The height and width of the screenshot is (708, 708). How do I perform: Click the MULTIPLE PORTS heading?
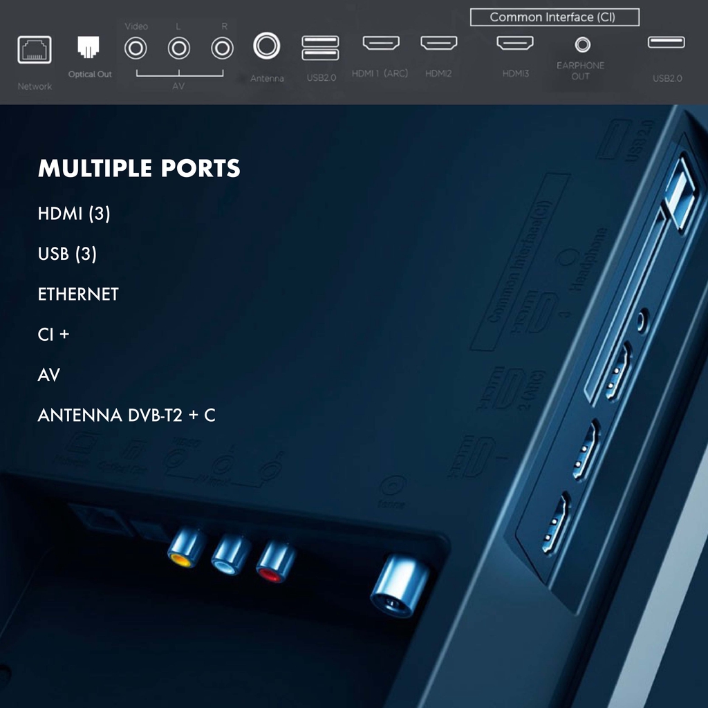139,169
